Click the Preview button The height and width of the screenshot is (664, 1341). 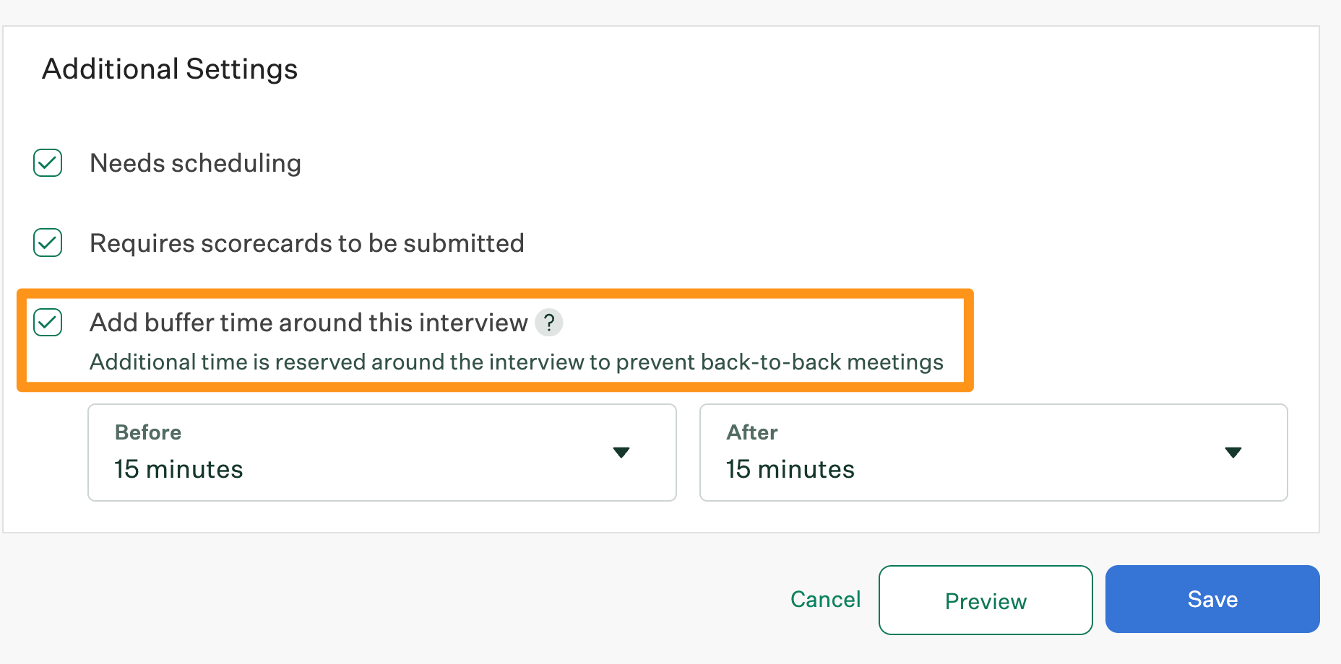coord(985,600)
